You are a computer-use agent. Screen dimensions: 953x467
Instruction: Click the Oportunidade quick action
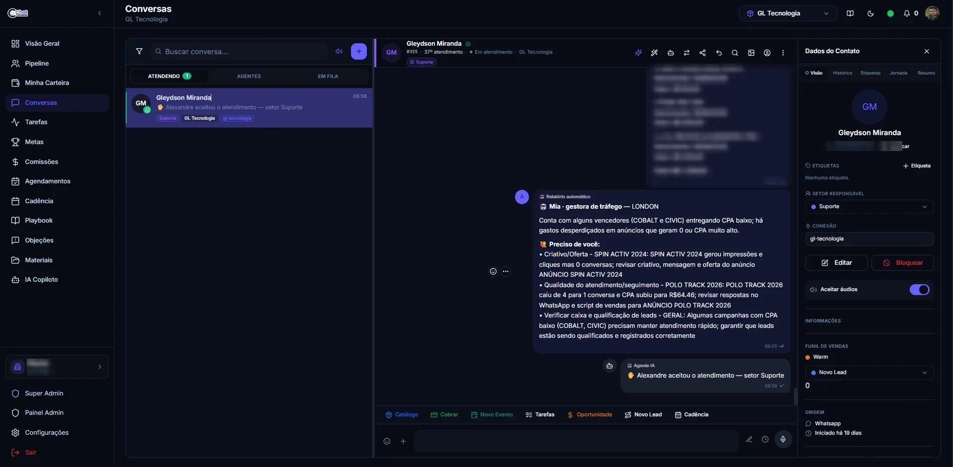point(590,415)
